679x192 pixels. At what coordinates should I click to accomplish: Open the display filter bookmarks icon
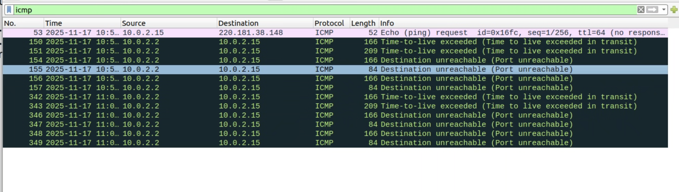tap(9, 10)
